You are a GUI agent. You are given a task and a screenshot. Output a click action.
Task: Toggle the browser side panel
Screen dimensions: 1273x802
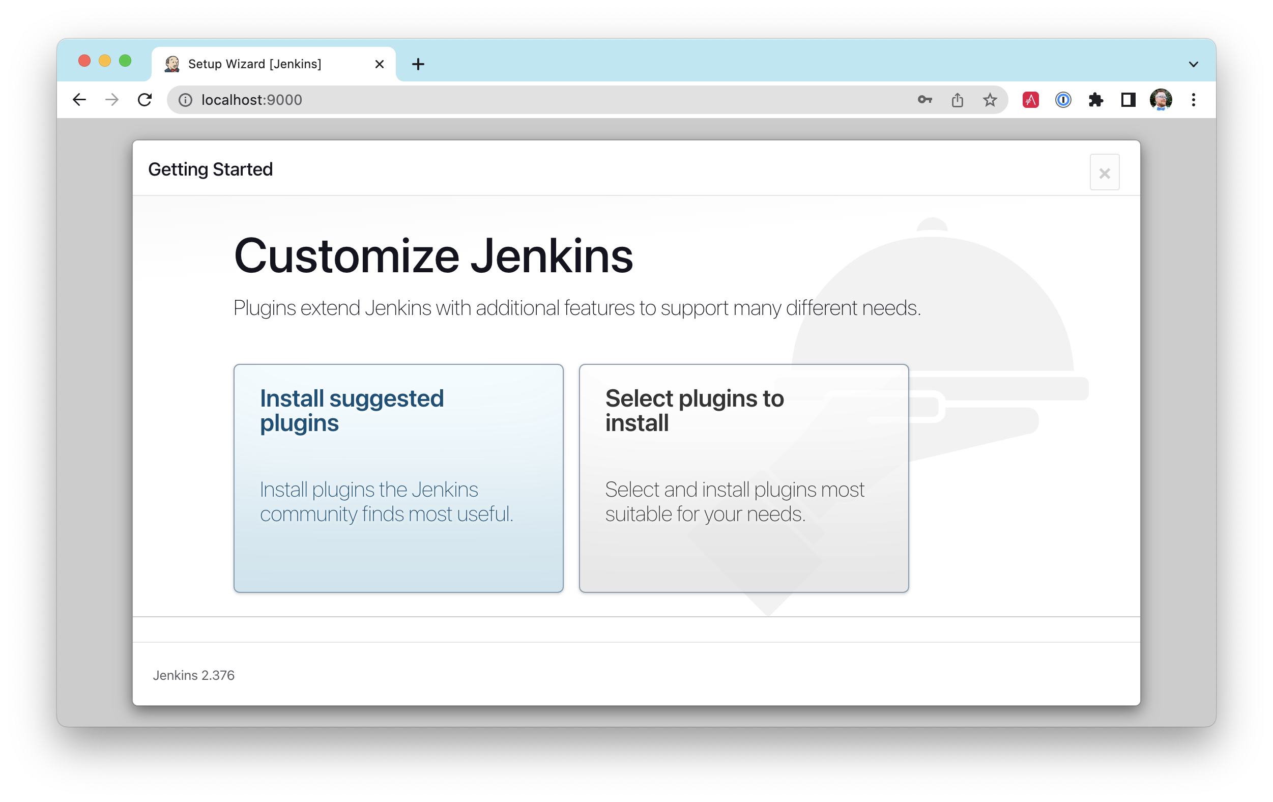pyautogui.click(x=1128, y=99)
